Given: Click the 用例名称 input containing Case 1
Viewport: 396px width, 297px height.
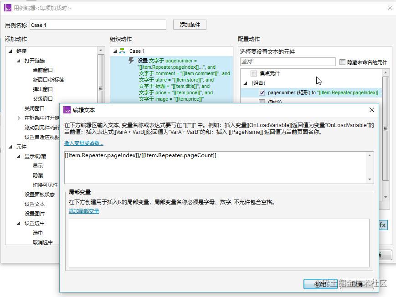Looking at the screenshot, I should (x=98, y=25).
